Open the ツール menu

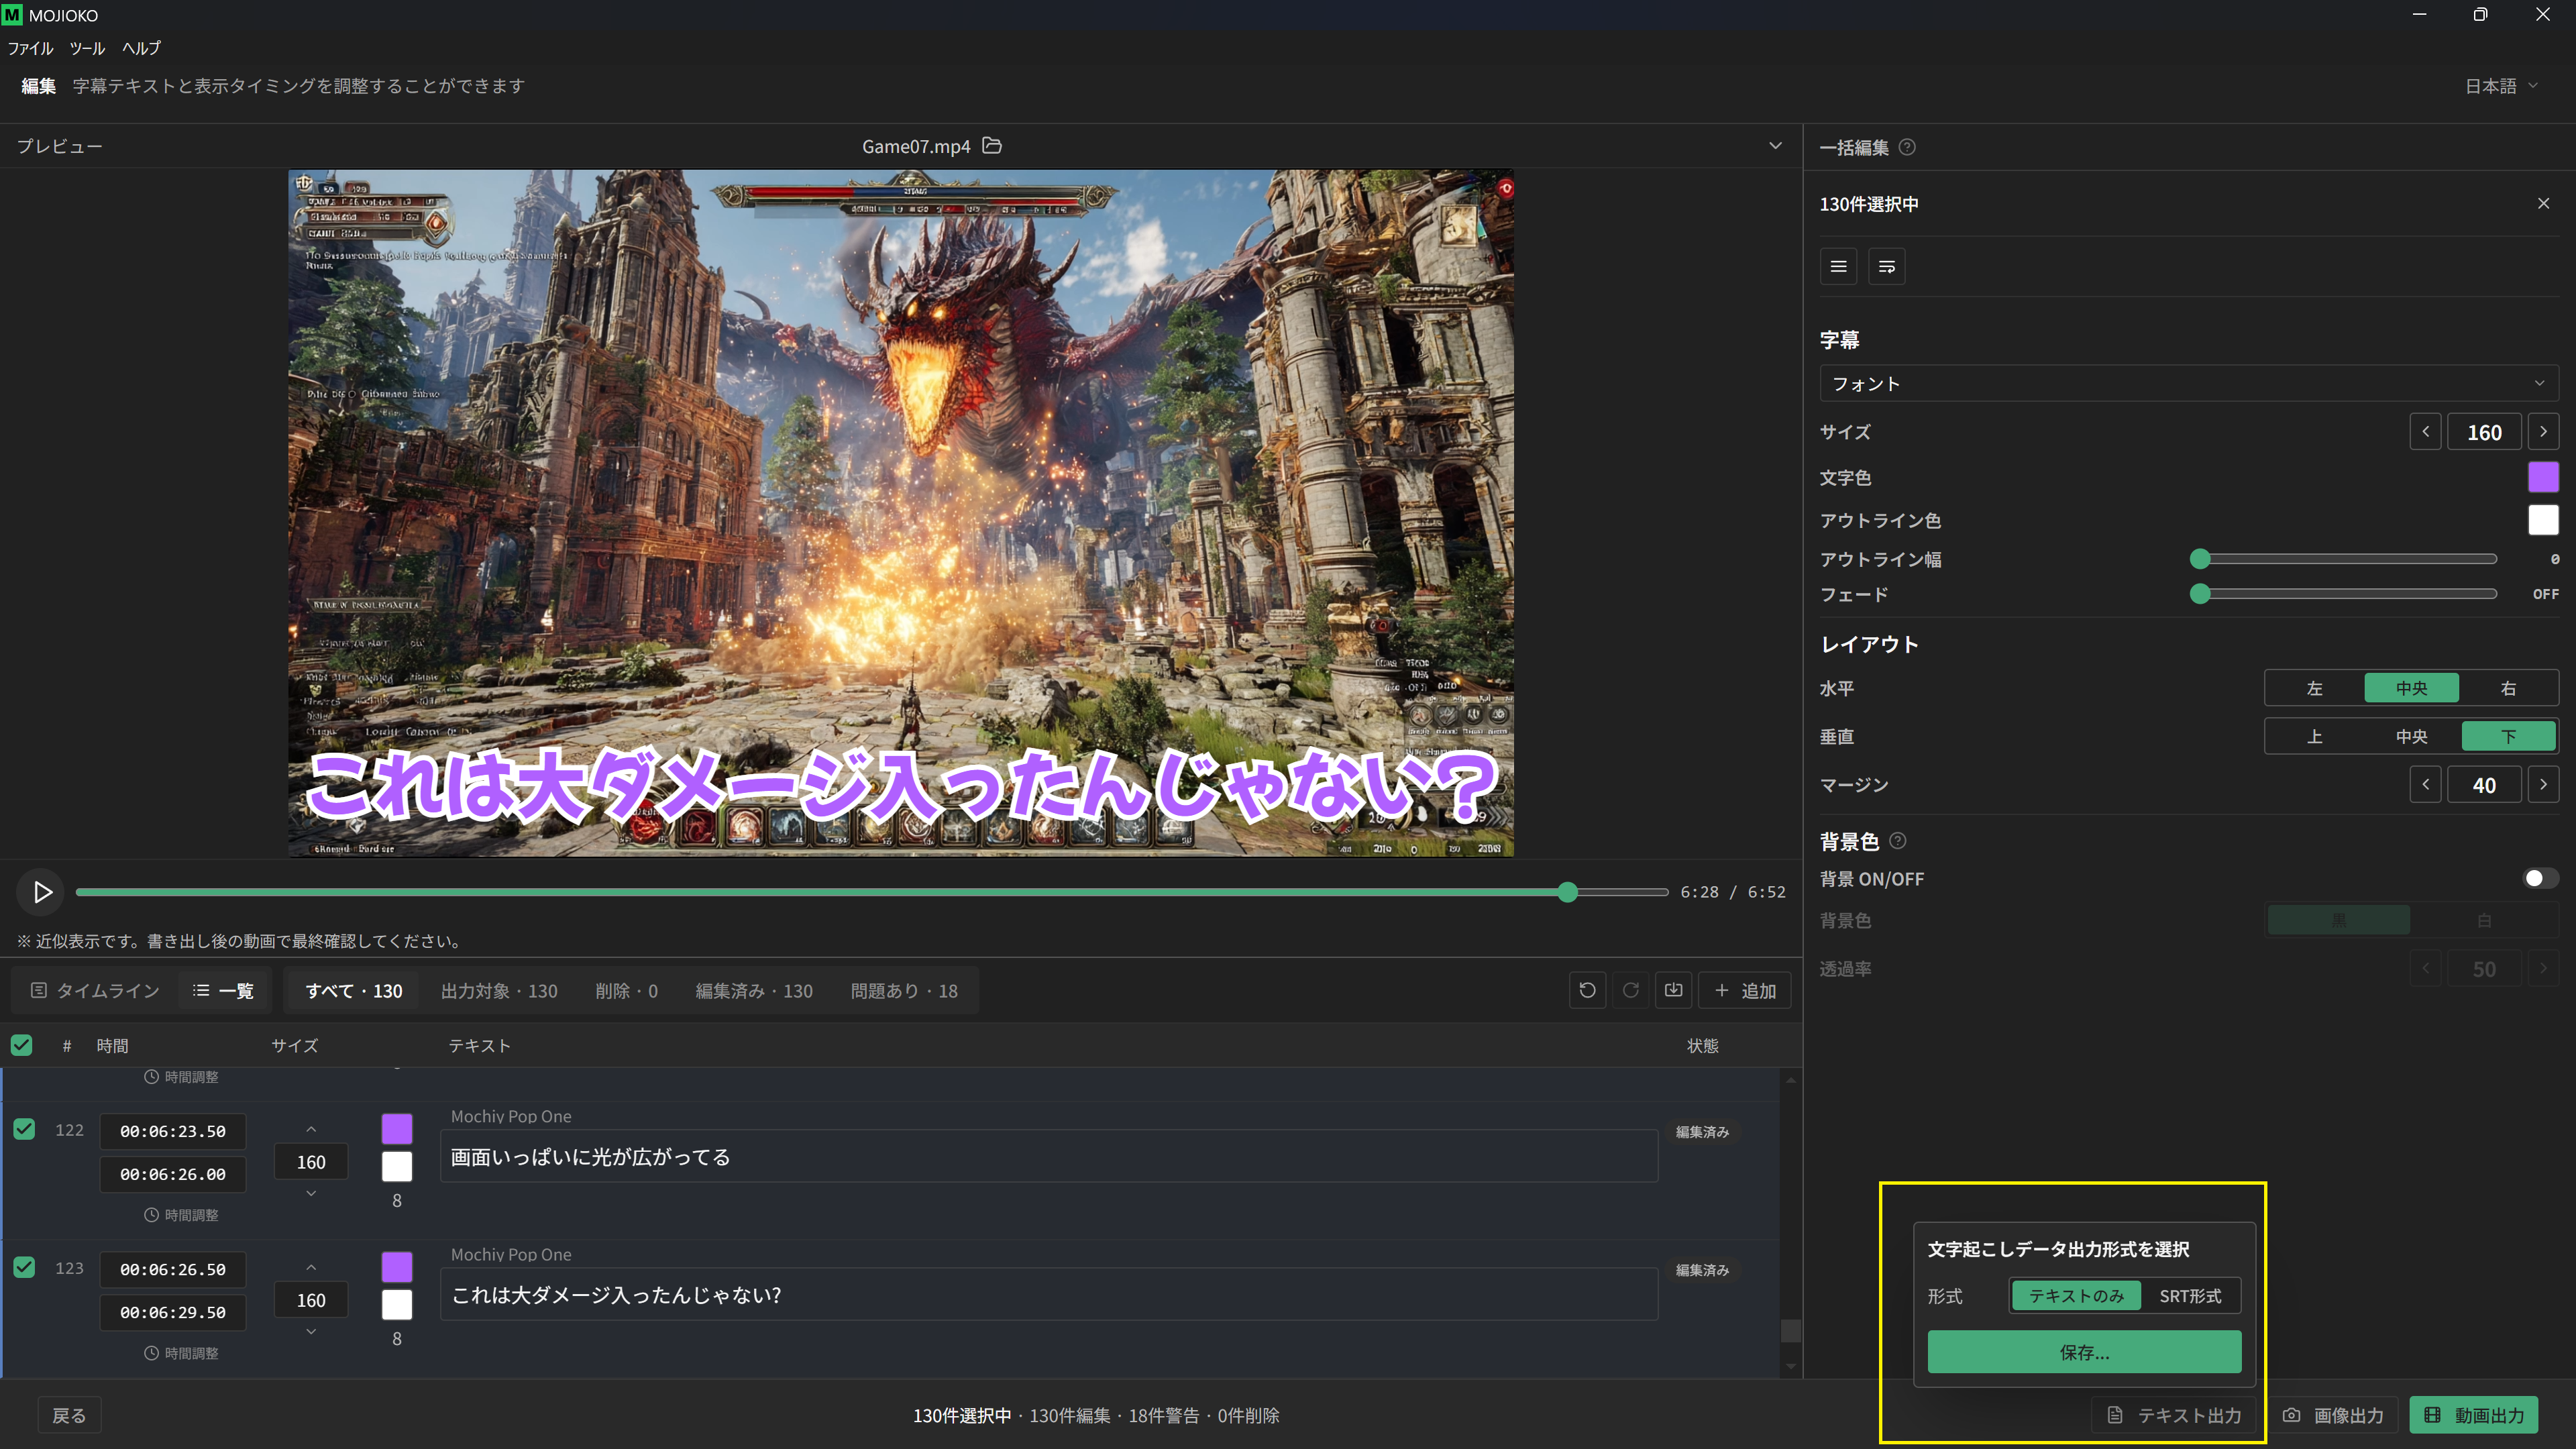(87, 48)
